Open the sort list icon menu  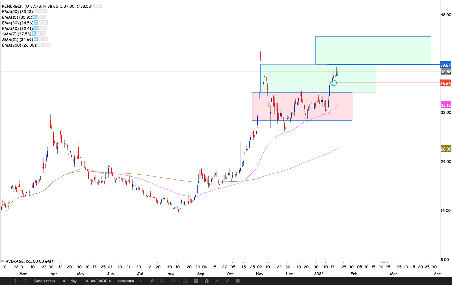pyautogui.click(x=185, y=281)
